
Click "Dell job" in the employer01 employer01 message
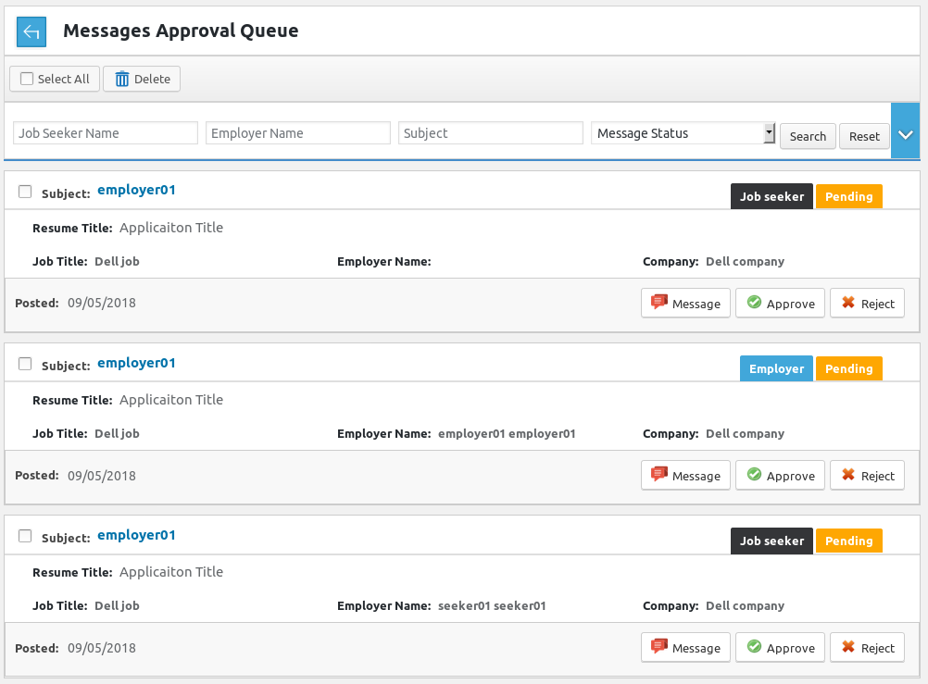(118, 434)
